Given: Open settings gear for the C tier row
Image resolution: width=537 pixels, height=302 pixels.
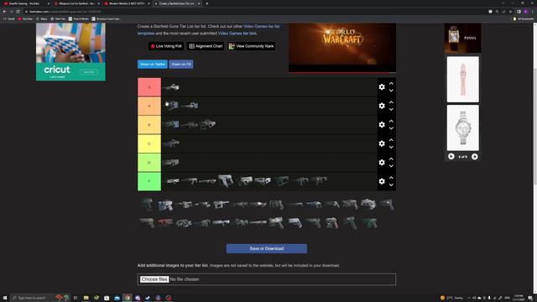Looking at the screenshot, I should (x=382, y=143).
